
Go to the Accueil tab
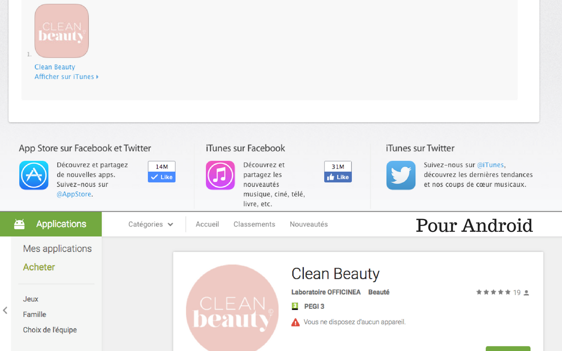point(207,224)
